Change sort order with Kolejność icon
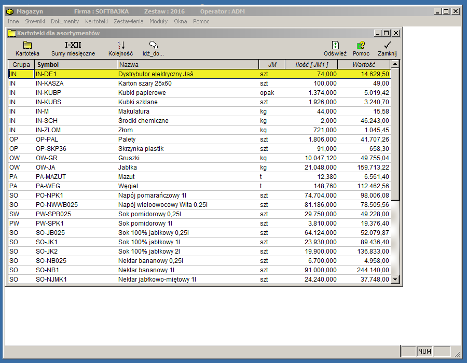467x363 pixels. (x=120, y=49)
